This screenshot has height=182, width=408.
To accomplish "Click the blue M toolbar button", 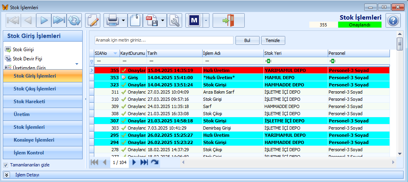I will pos(194,20).
